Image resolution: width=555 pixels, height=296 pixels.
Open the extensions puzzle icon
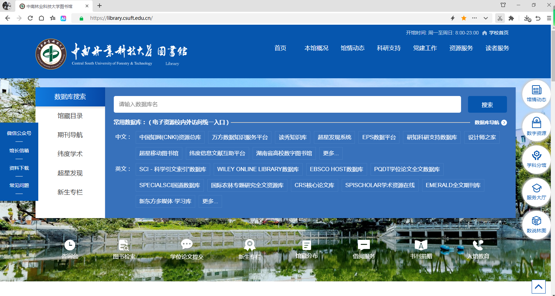click(x=511, y=18)
